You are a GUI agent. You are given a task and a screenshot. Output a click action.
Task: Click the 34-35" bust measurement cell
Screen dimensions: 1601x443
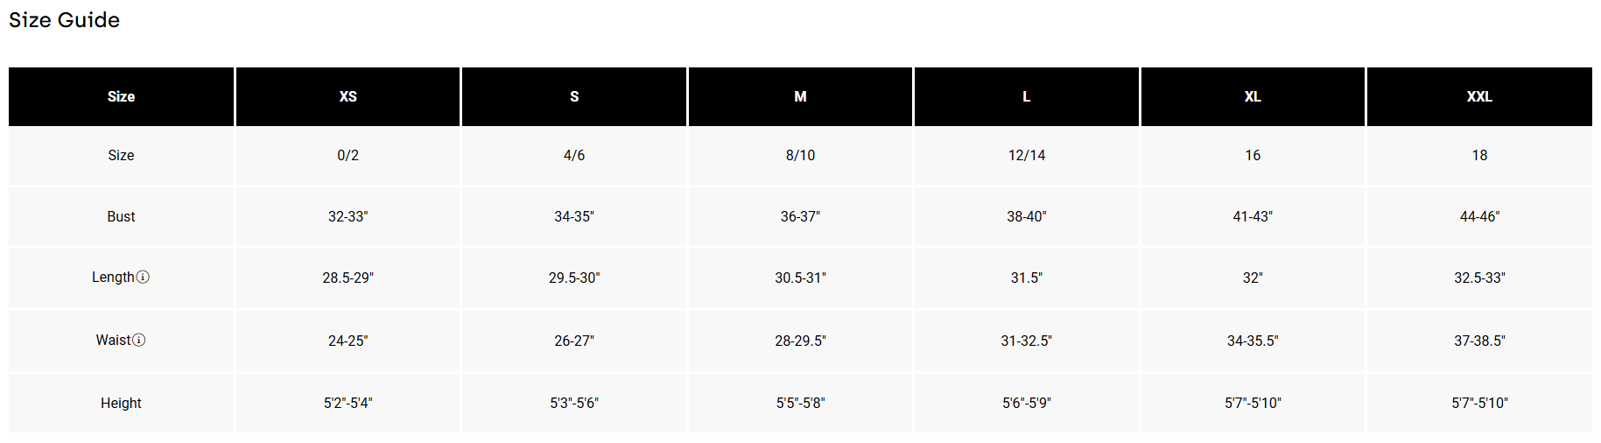click(x=574, y=217)
